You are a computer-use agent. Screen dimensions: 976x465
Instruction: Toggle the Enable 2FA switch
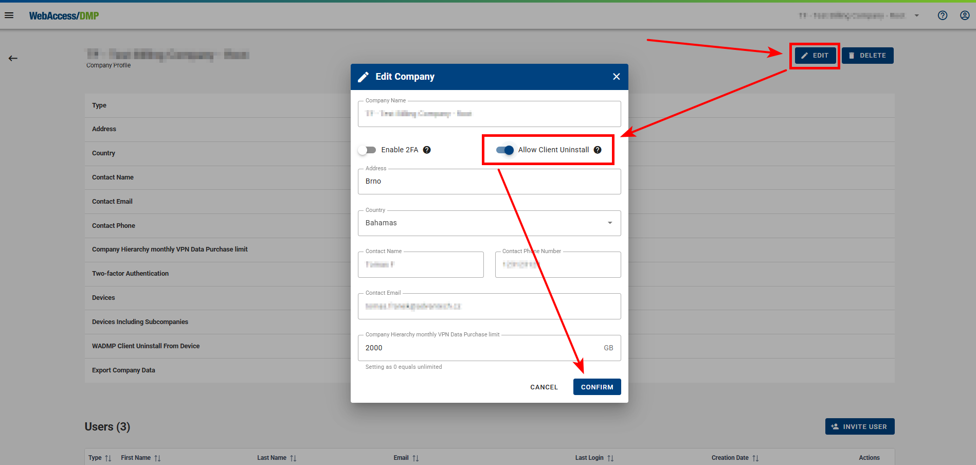367,150
